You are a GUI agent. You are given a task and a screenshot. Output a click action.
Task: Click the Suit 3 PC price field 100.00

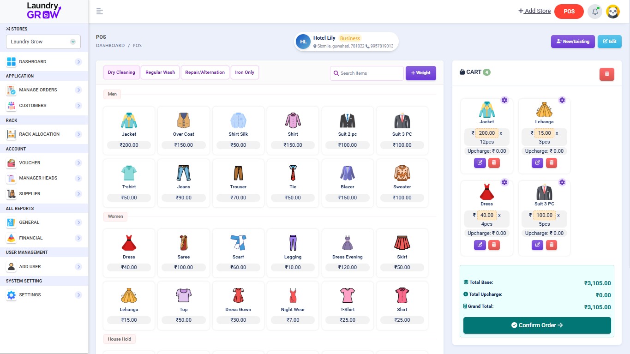point(545,215)
